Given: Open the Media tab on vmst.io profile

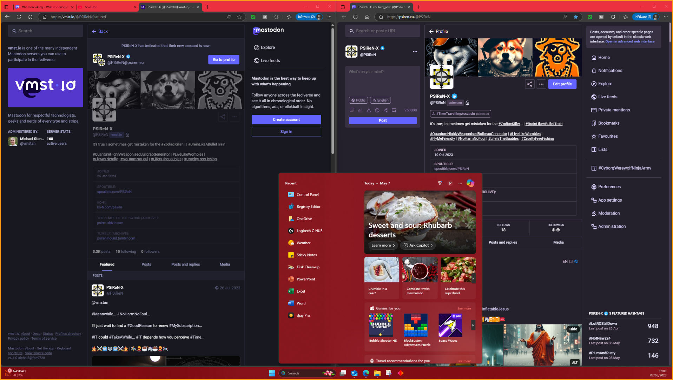Looking at the screenshot, I should click(225, 264).
